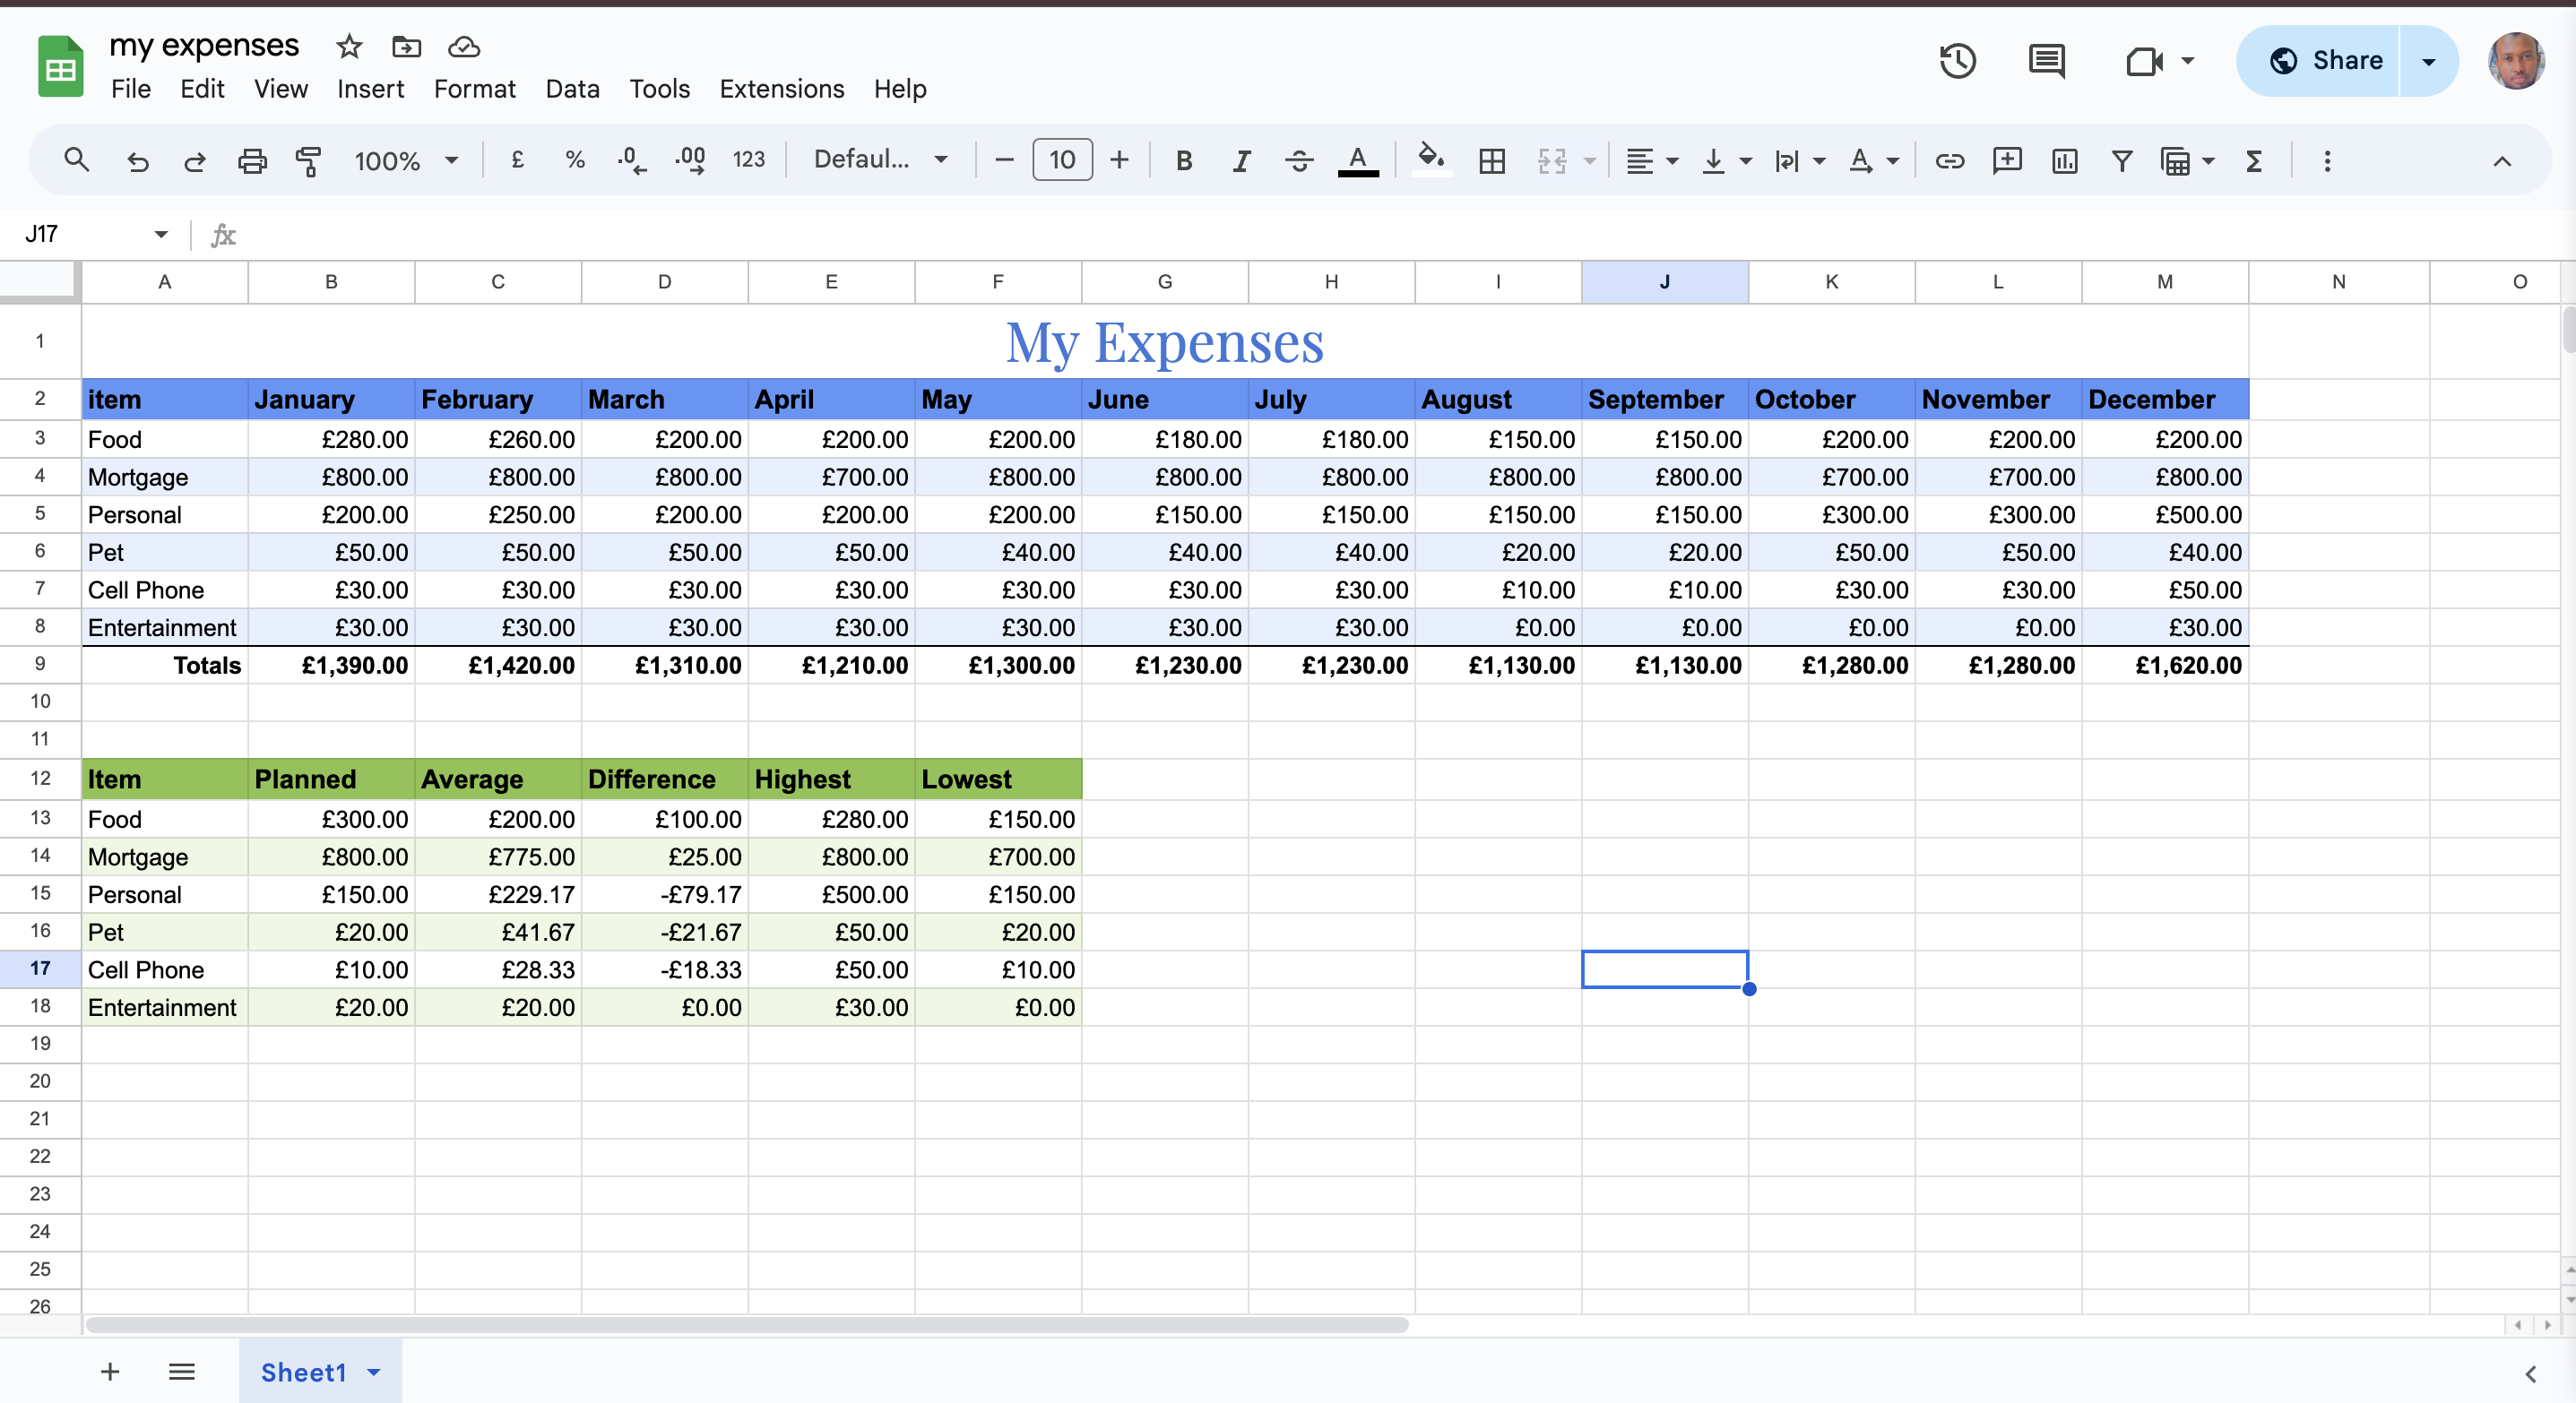The width and height of the screenshot is (2576, 1403).
Task: Click the Create a filter funnel icon
Action: point(2121,161)
